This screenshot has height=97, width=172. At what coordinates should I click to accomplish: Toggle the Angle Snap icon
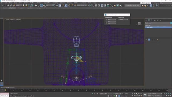click(x=66, y=5)
